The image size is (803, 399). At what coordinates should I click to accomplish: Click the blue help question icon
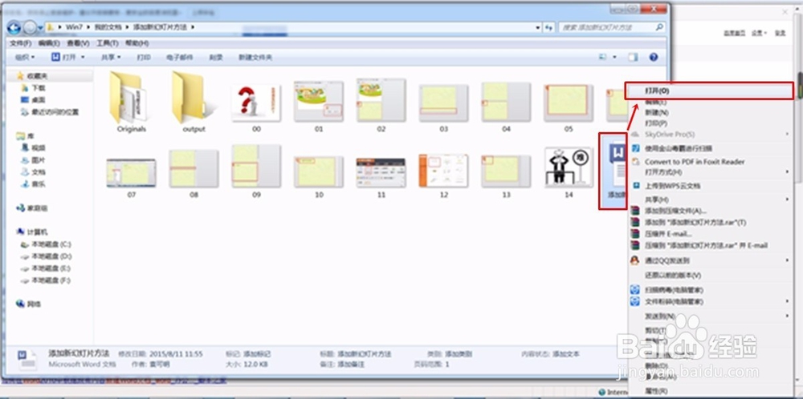pyautogui.click(x=654, y=57)
